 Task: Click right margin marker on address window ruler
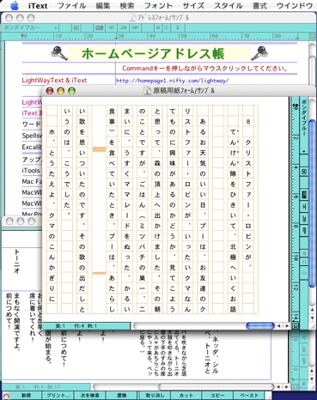298,37
